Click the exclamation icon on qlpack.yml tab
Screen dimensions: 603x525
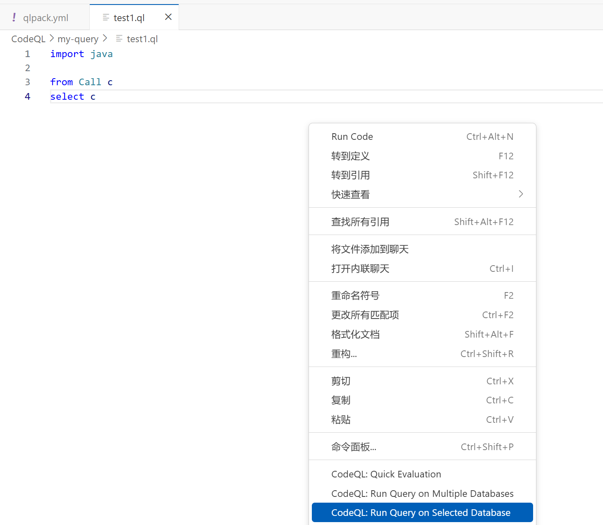coord(14,17)
